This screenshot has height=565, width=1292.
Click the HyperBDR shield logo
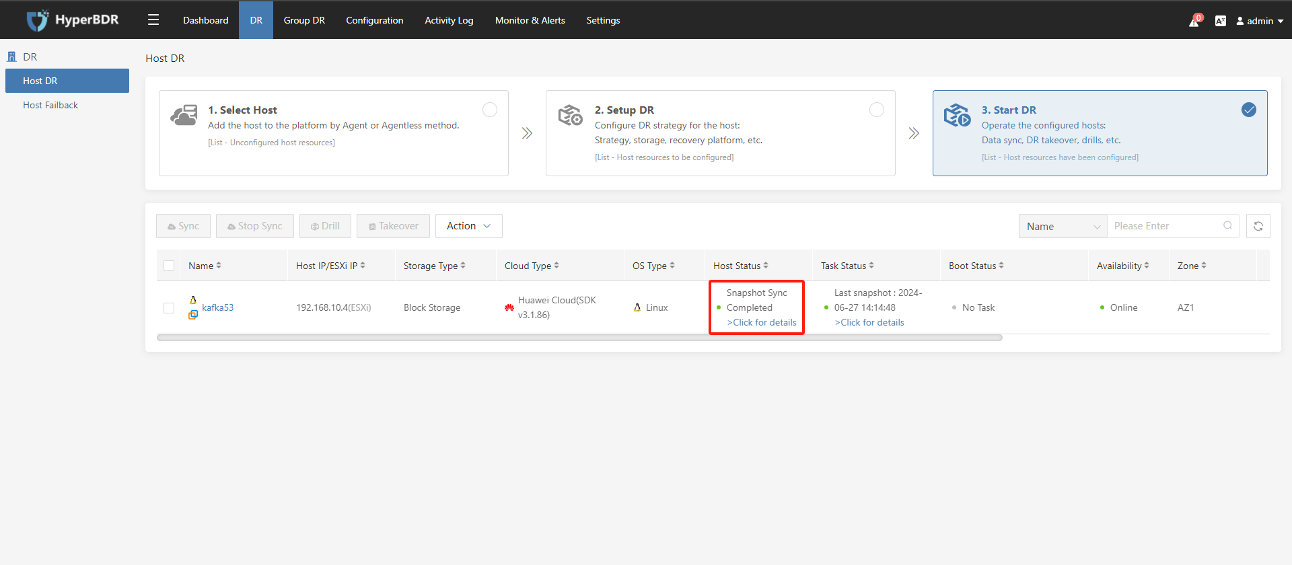38,20
